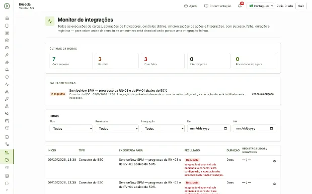Click the clipboard check sidebar icon
The height and width of the screenshot is (194, 312).
click(x=7, y=137)
